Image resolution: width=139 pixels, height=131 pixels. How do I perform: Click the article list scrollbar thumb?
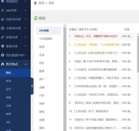coord(138,54)
